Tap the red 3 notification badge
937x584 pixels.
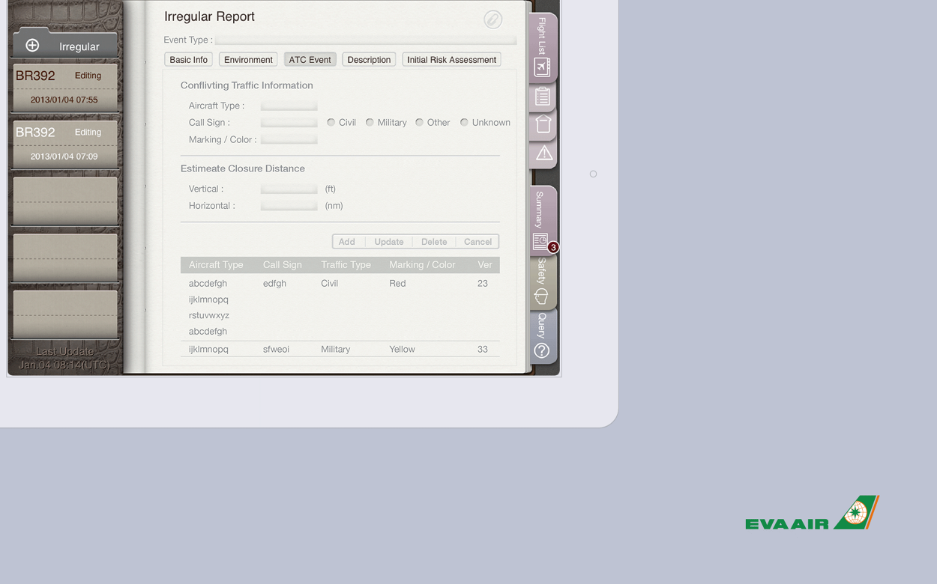[553, 247]
